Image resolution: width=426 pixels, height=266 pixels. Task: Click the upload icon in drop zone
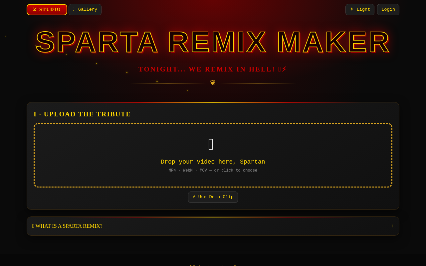211,144
